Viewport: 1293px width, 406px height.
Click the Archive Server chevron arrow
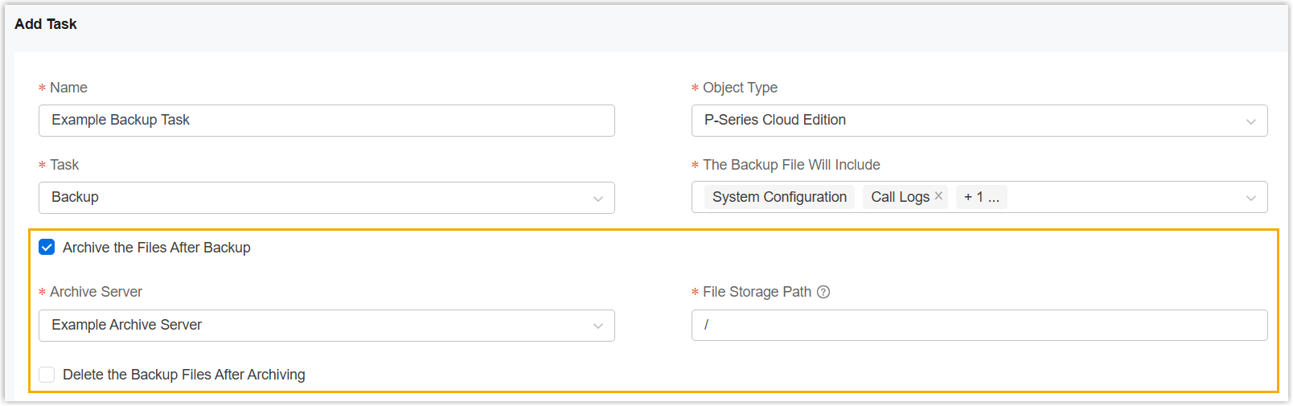click(x=597, y=326)
